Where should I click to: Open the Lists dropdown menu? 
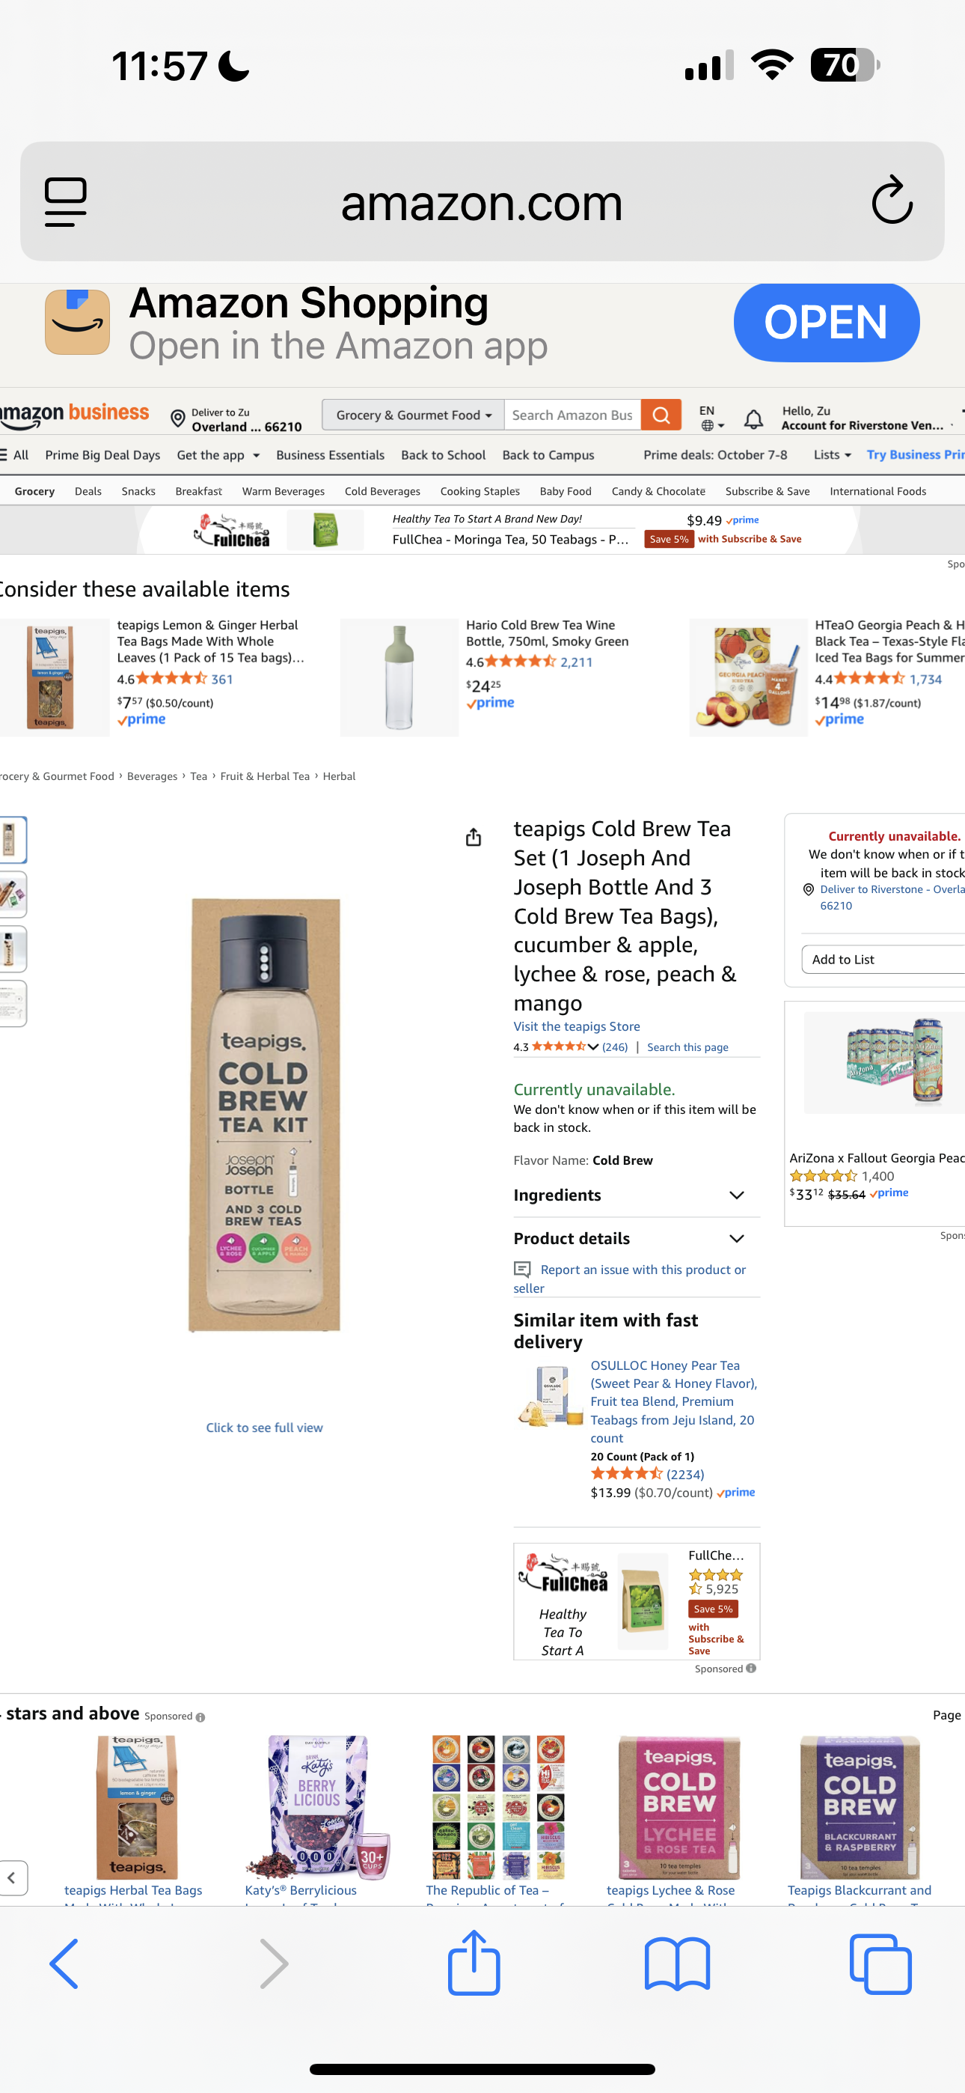(832, 455)
